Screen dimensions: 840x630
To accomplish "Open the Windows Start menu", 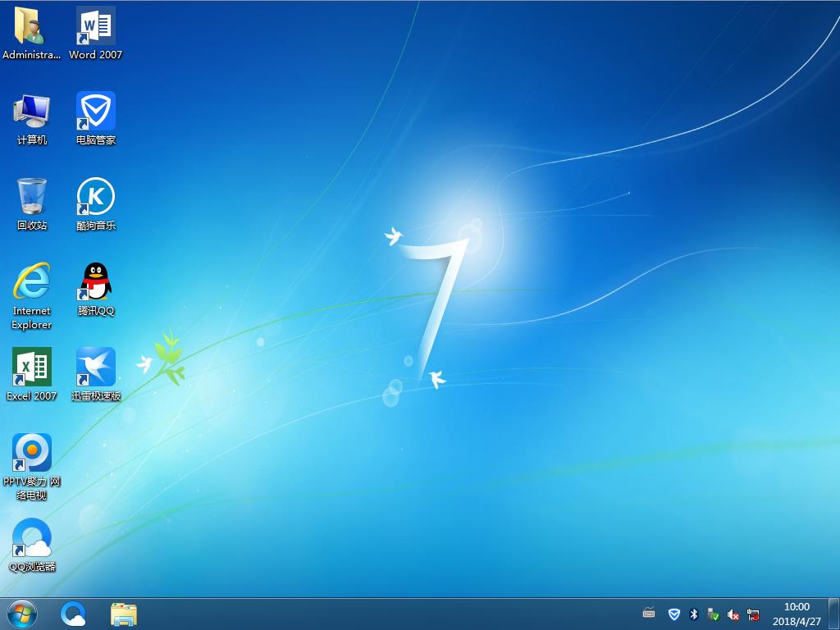I will (x=21, y=614).
